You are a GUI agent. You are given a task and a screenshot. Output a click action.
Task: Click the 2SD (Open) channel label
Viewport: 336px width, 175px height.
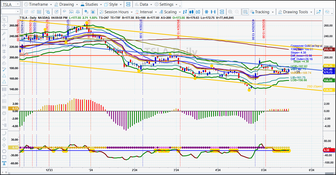[314, 86]
